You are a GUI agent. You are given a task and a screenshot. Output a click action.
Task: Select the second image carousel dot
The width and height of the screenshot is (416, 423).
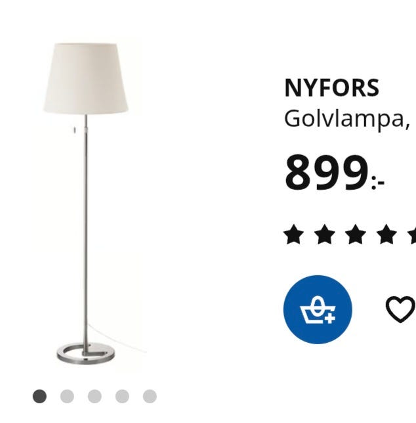click(67, 396)
